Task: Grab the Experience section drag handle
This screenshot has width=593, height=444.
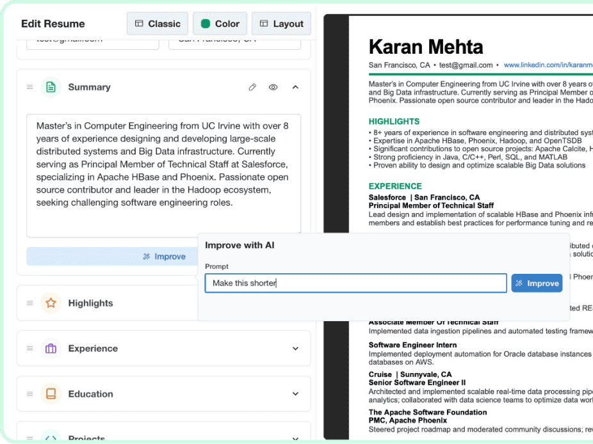Action: [x=30, y=349]
